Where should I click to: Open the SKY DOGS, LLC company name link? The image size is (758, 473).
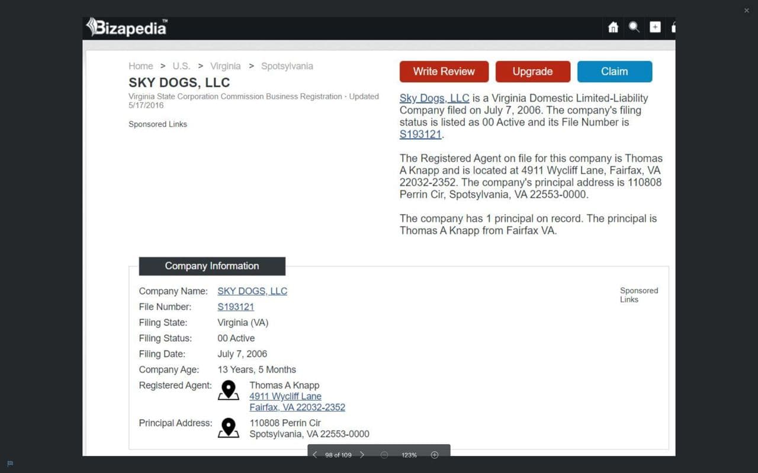pos(252,291)
